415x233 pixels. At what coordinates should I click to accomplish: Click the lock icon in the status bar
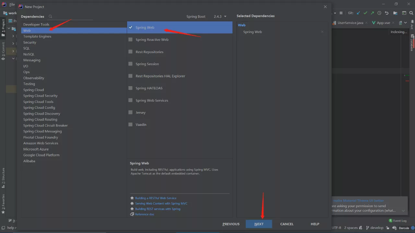tap(388, 228)
